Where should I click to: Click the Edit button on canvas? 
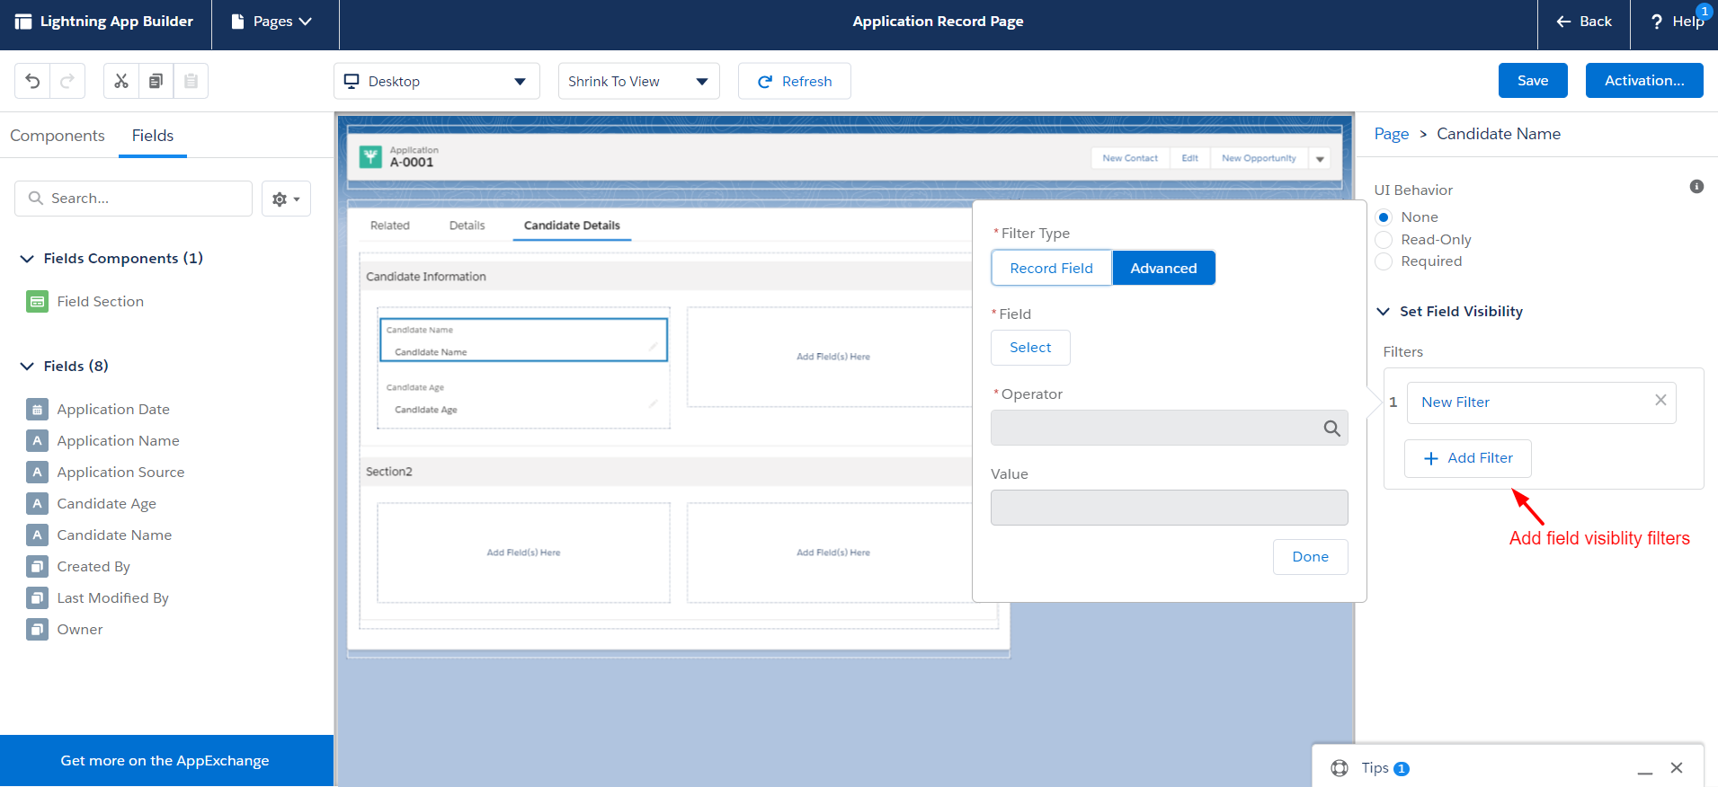1189,158
